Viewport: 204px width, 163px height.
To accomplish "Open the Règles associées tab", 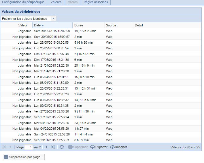I will point(96,2).
